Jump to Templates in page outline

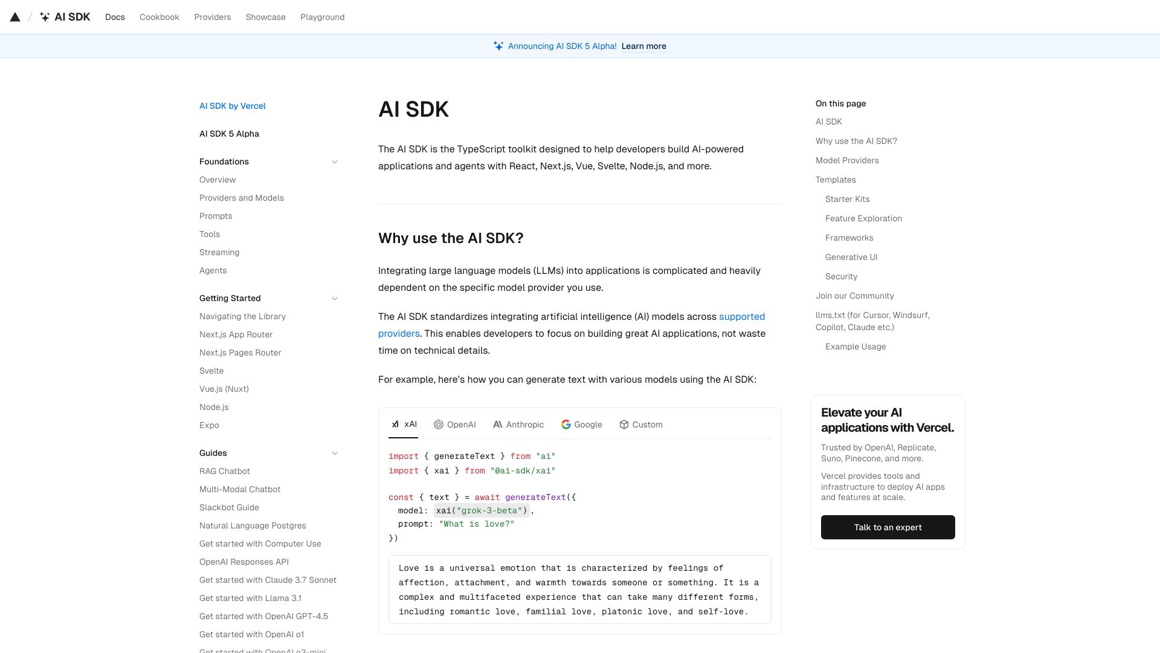836,180
